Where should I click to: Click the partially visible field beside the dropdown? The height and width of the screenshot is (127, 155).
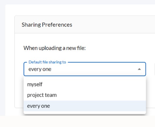pyautogui.click(x=155, y=69)
